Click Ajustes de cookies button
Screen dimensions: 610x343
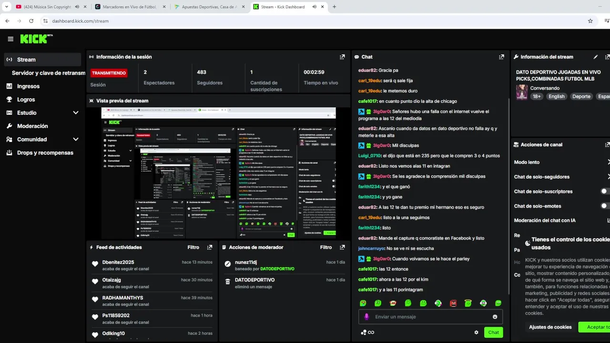550,327
